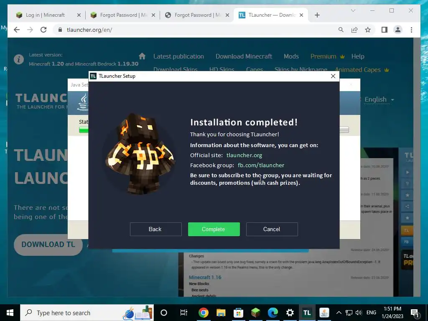428x321 pixels.
Task: Open Settings gear from the taskbar
Action: coord(290,313)
